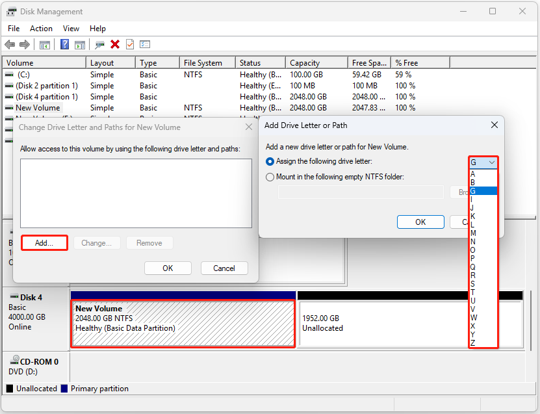This screenshot has height=414, width=540.
Task: Click the Show/Hide Action Pane toolbar icon
Action: point(79,44)
